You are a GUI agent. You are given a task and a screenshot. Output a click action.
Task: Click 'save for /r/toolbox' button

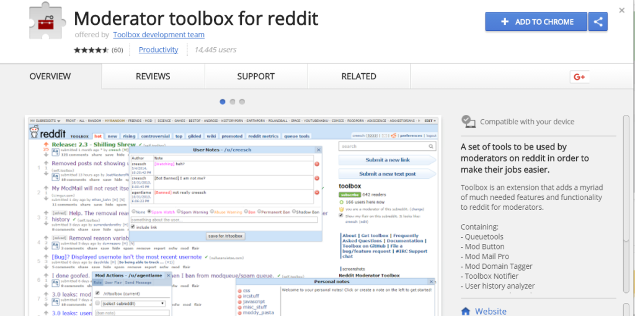[x=226, y=236]
